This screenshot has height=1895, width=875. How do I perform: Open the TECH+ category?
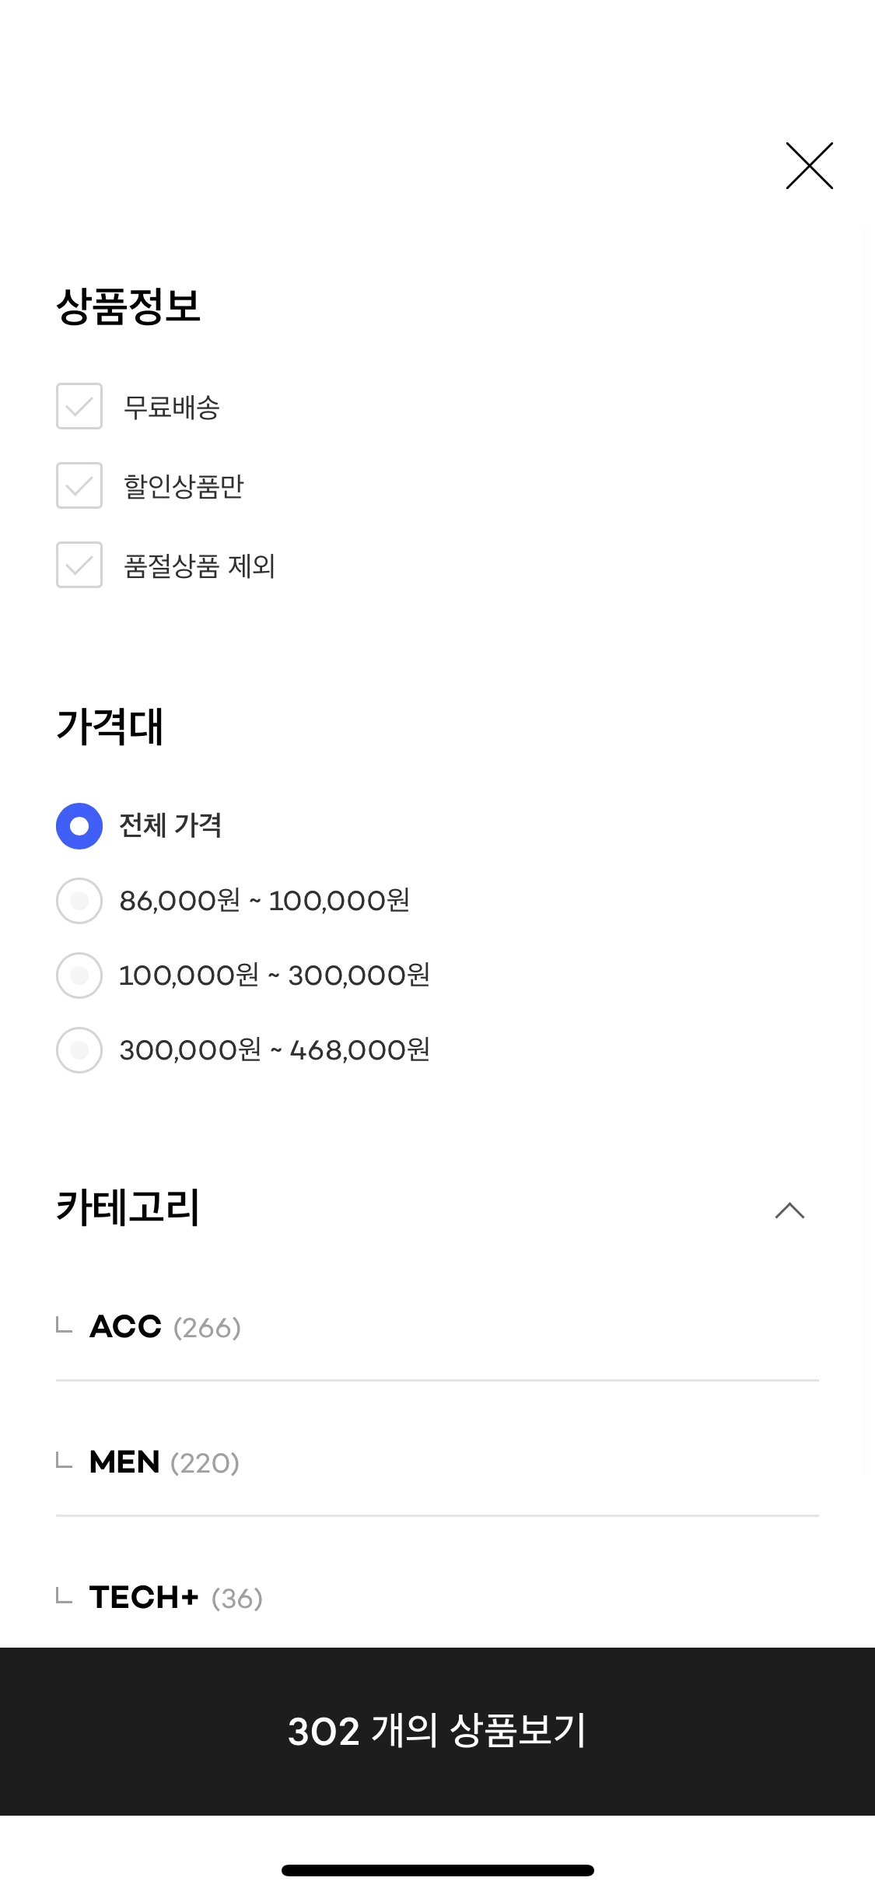144,1598
